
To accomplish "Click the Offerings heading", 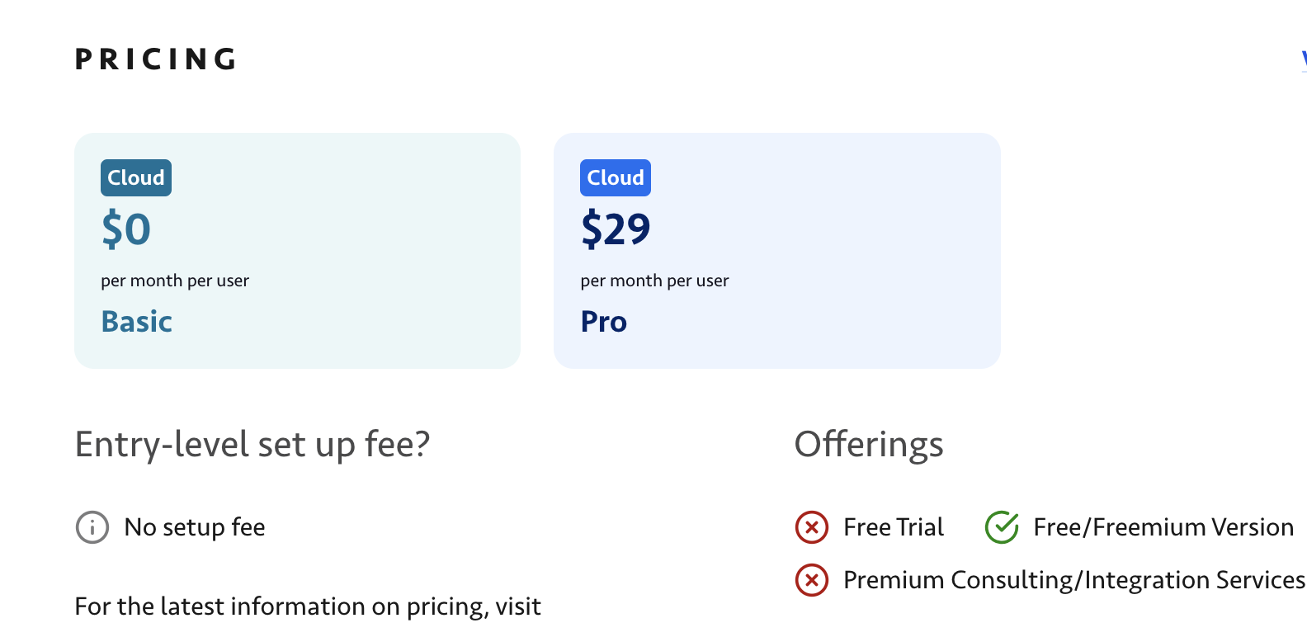I will [x=869, y=445].
